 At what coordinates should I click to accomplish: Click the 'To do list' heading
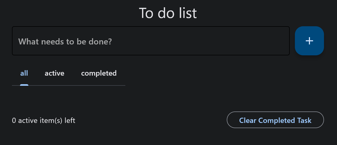pyautogui.click(x=168, y=13)
